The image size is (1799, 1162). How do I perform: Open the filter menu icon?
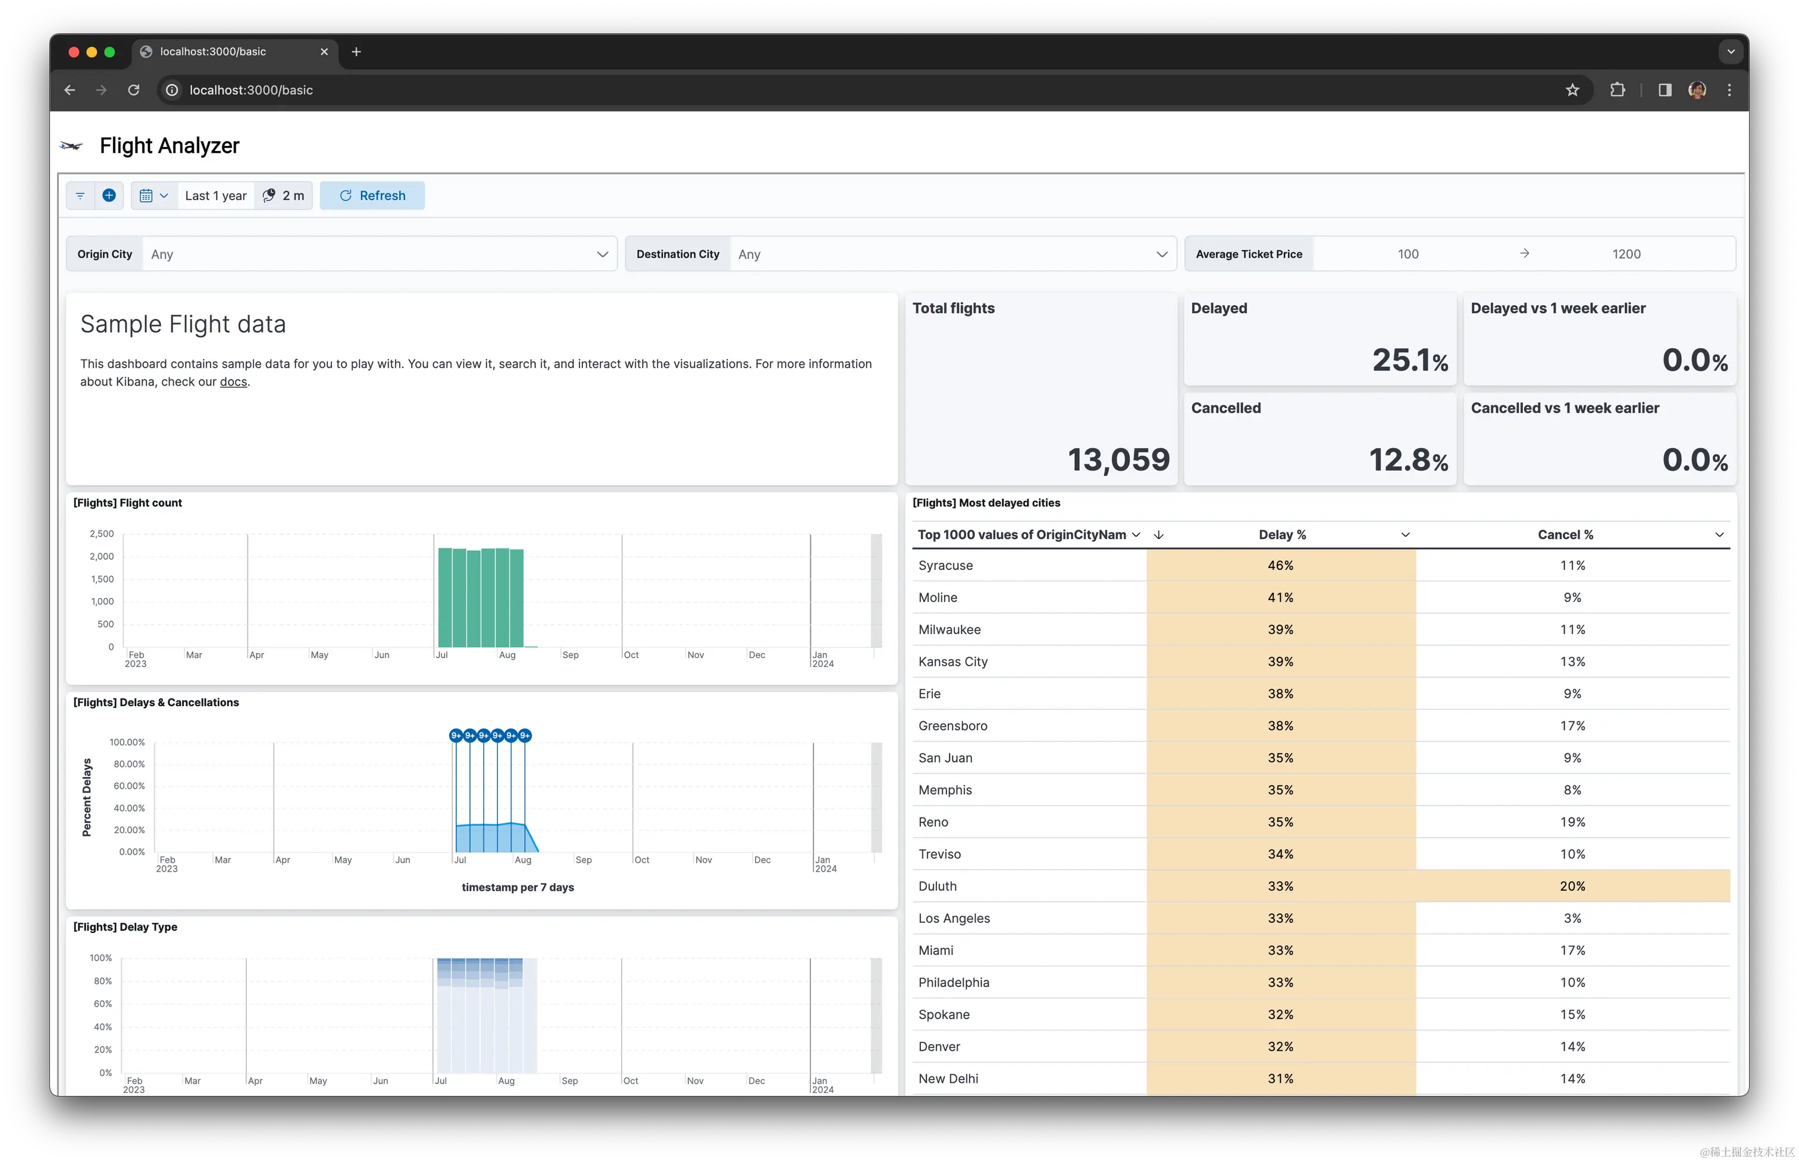(x=80, y=195)
